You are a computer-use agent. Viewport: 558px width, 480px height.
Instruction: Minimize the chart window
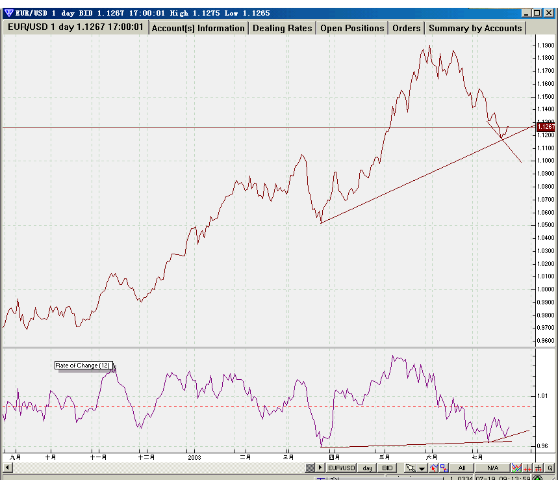click(526, 13)
